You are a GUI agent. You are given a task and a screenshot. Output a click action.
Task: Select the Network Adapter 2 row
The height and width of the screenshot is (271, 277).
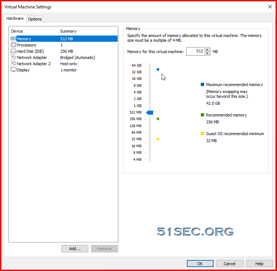(x=64, y=64)
